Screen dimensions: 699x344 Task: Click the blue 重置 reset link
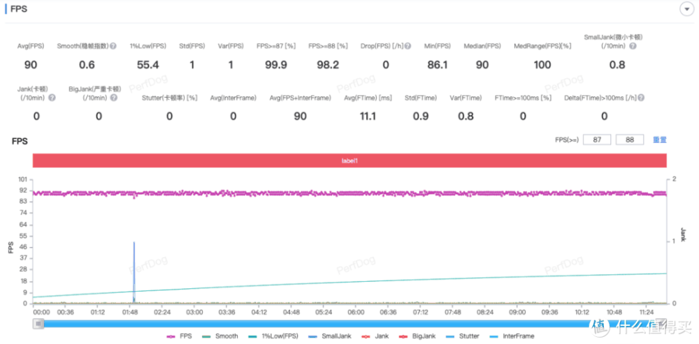[x=659, y=140]
